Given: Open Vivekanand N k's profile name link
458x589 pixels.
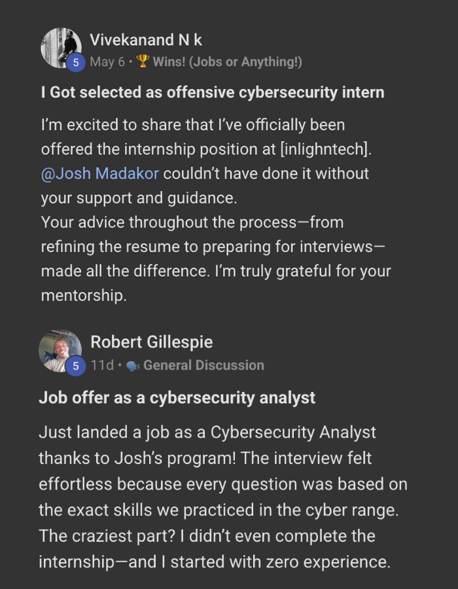Looking at the screenshot, I should (x=146, y=39).
